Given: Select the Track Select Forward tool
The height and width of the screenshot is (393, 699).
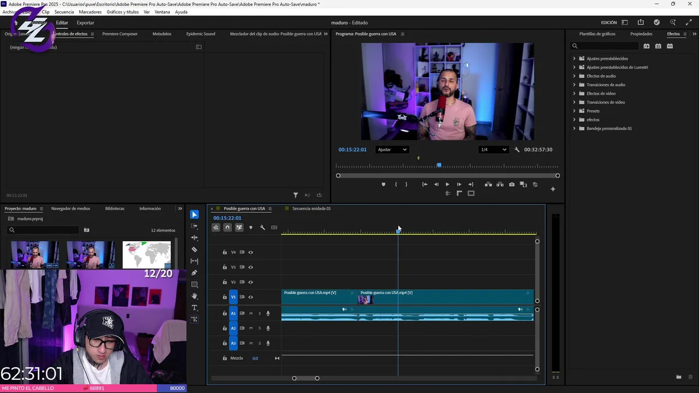Looking at the screenshot, I should click(194, 226).
